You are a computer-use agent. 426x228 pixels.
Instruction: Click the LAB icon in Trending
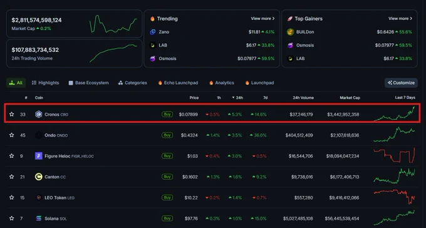pos(153,45)
